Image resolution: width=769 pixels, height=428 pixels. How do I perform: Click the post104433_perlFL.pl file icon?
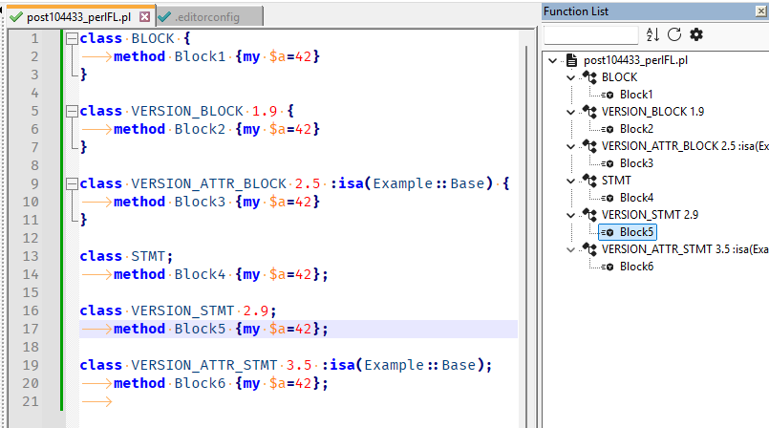[x=571, y=59]
